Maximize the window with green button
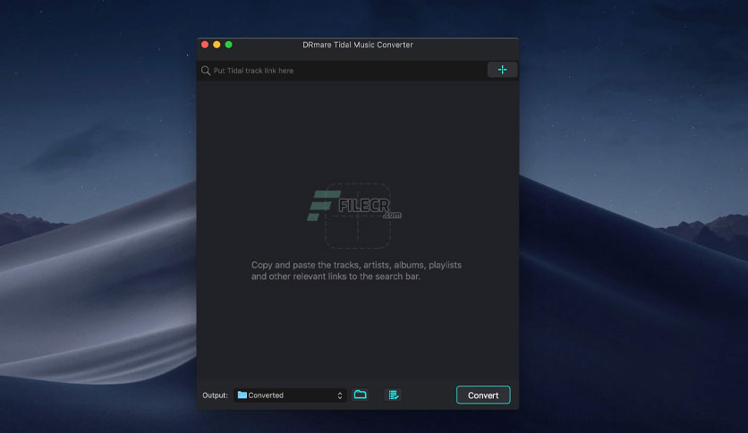 (x=228, y=45)
